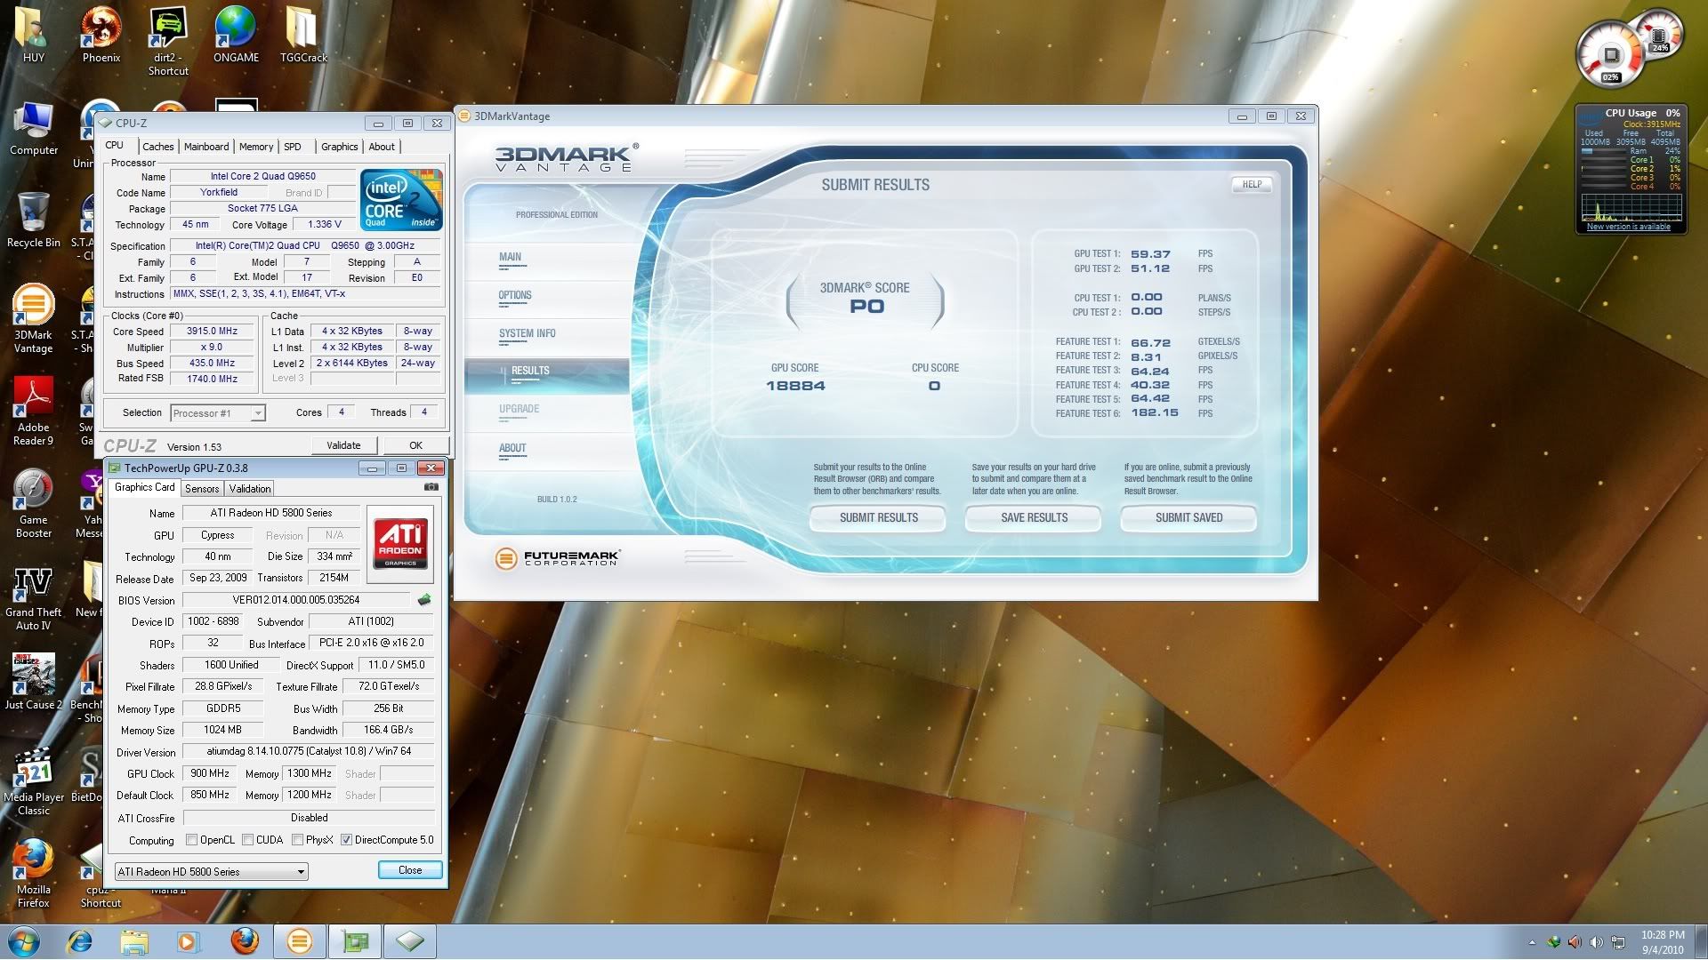The width and height of the screenshot is (1708, 960).
Task: Click the HELP button in 3DMark
Action: coord(1252,185)
